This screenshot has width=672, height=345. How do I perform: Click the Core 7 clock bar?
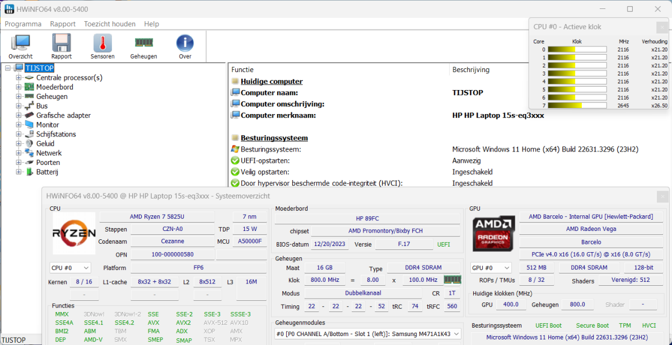(577, 105)
